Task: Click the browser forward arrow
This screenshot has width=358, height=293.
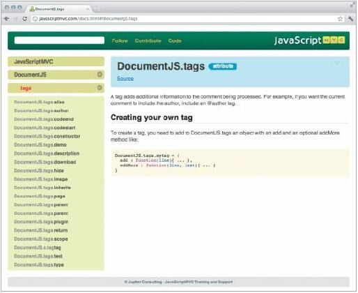Action: tap(16, 19)
